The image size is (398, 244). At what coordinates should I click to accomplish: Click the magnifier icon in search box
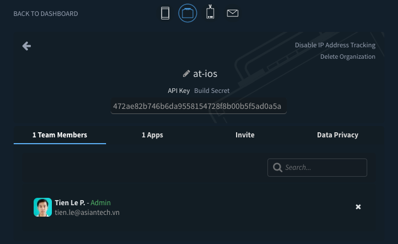[278, 168]
